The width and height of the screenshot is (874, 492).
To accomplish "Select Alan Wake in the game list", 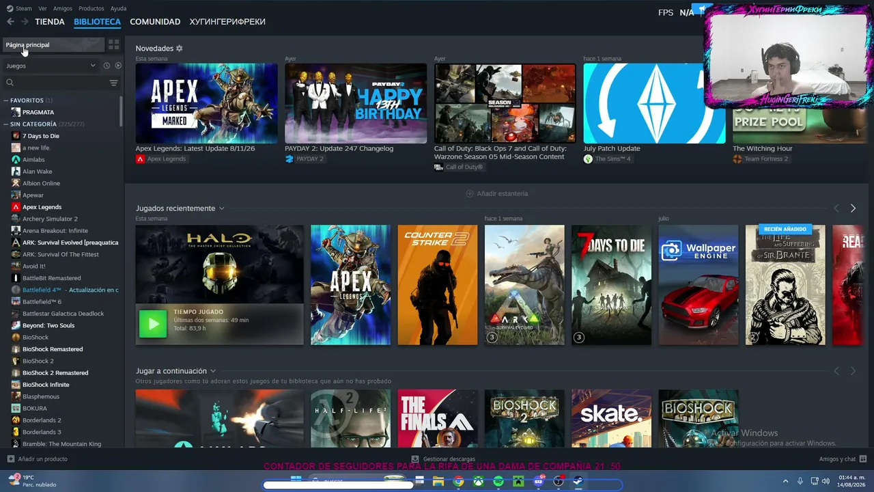I will tap(37, 172).
